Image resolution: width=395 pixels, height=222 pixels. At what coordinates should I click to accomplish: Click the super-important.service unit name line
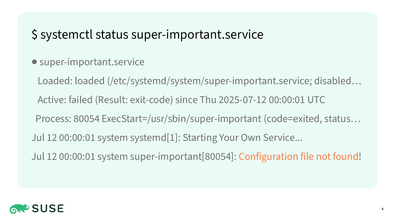(x=92, y=62)
